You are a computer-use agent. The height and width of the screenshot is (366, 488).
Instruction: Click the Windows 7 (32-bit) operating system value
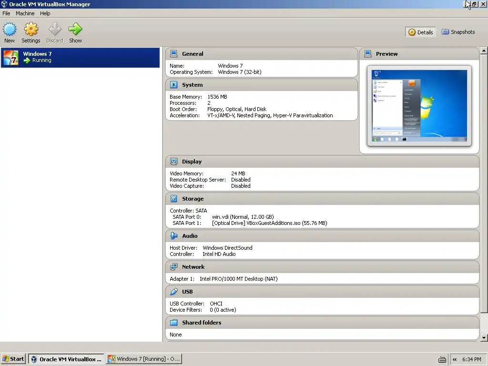tap(240, 72)
